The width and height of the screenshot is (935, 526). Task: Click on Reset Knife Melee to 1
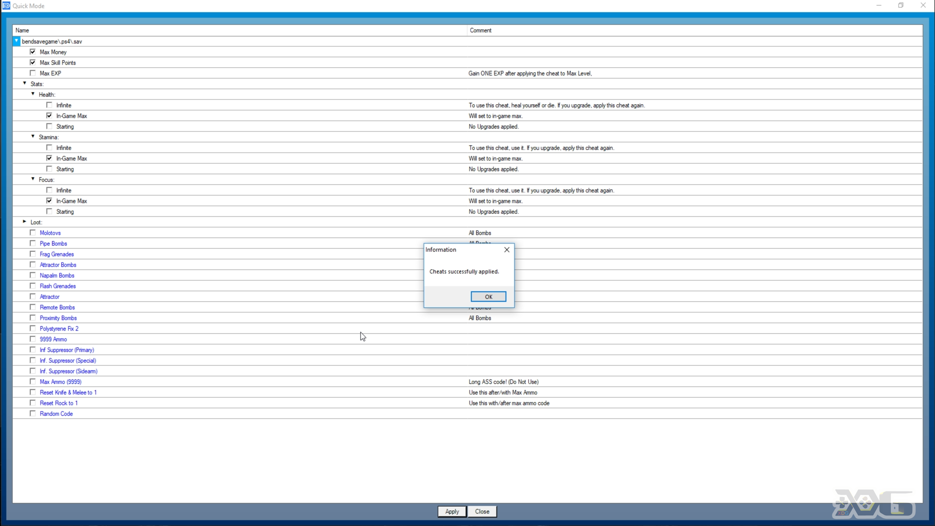68,392
